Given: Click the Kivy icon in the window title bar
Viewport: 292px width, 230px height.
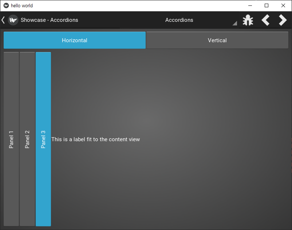Looking at the screenshot, I should point(6,5).
